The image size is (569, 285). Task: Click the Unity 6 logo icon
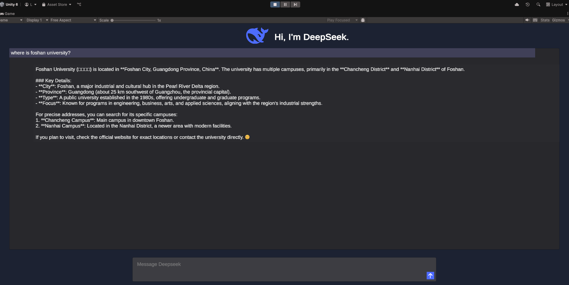click(x=2, y=4)
